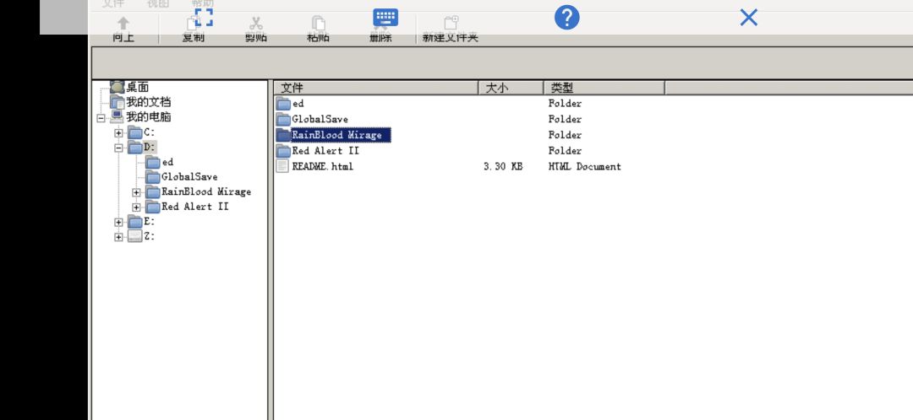913x420 pixels.
Task: Click the Z: drive icon in tree
Action: click(x=134, y=236)
